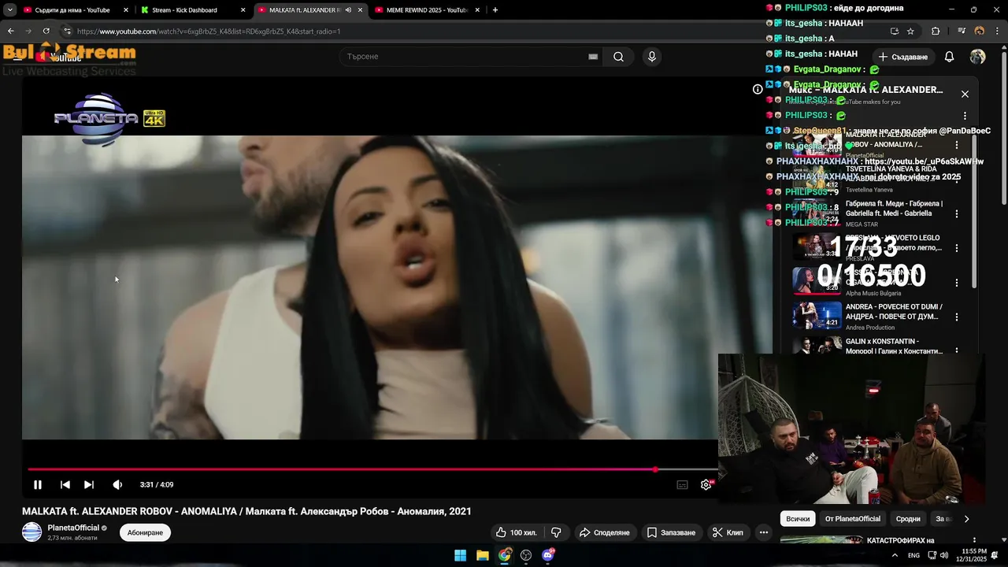
Task: Mute the MALKATA tab audio icon
Action: click(x=348, y=10)
